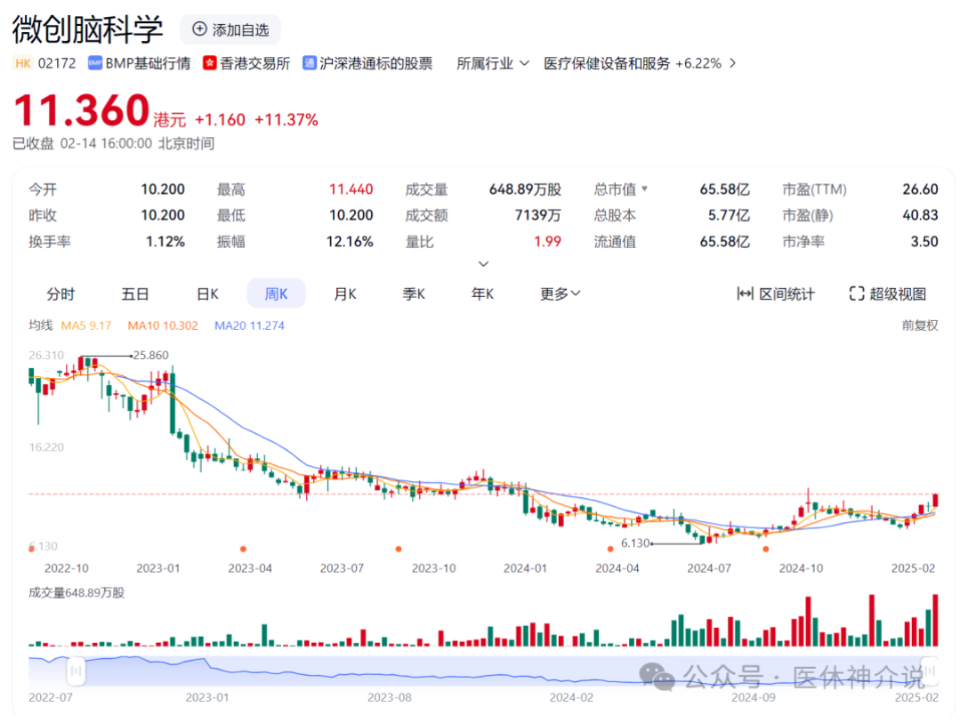This screenshot has width=960, height=723.
Task: Click the latest red volume bar at far right
Action: tap(935, 620)
